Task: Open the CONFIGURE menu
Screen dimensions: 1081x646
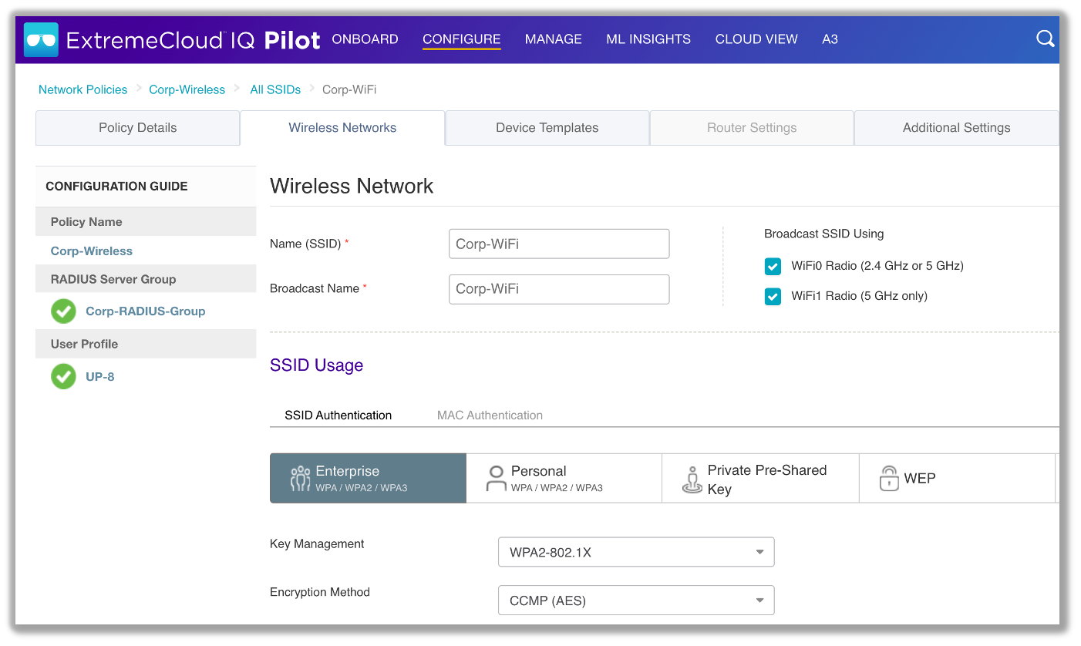Action: click(462, 39)
